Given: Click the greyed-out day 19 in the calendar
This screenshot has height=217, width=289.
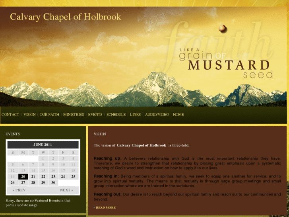Looking at the screenshot, I should coord(13,176).
